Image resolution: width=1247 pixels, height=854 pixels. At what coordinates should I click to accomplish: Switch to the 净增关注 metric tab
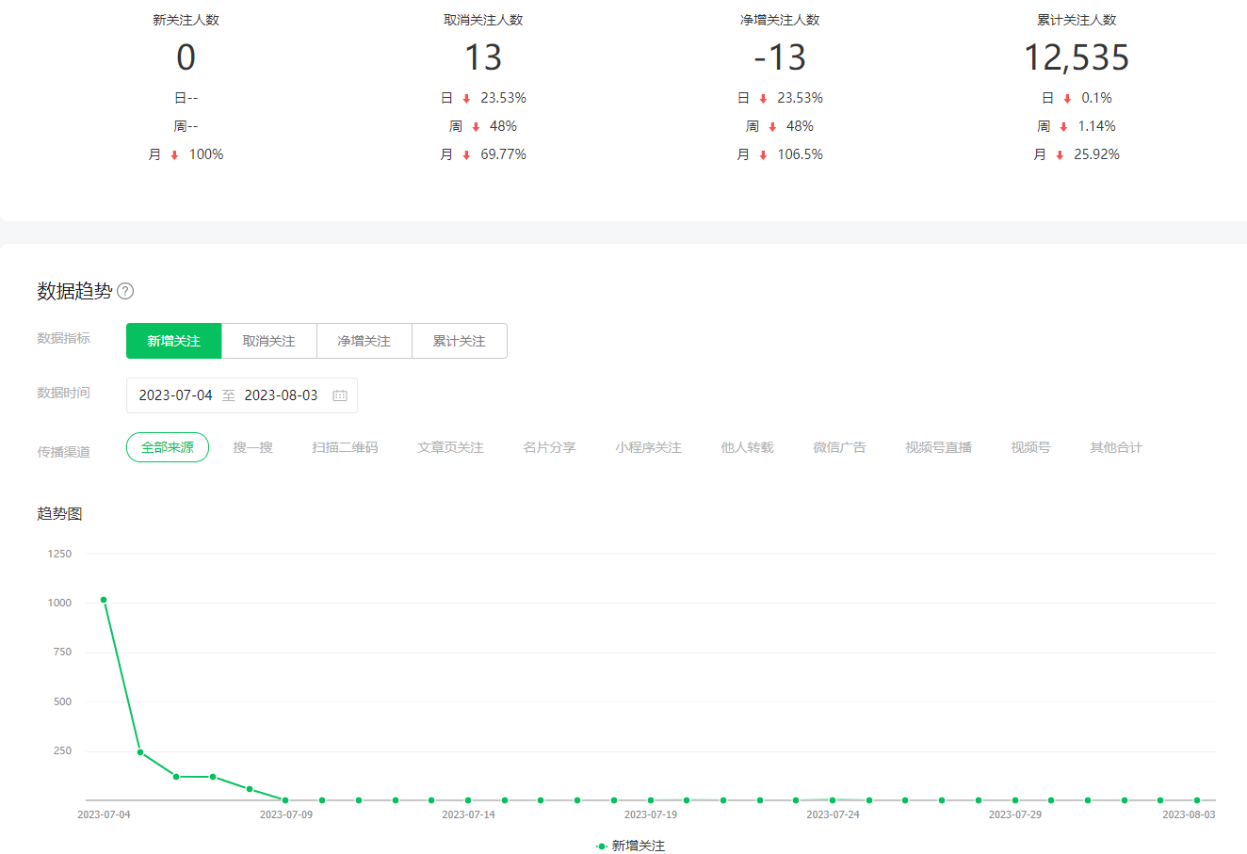point(364,341)
